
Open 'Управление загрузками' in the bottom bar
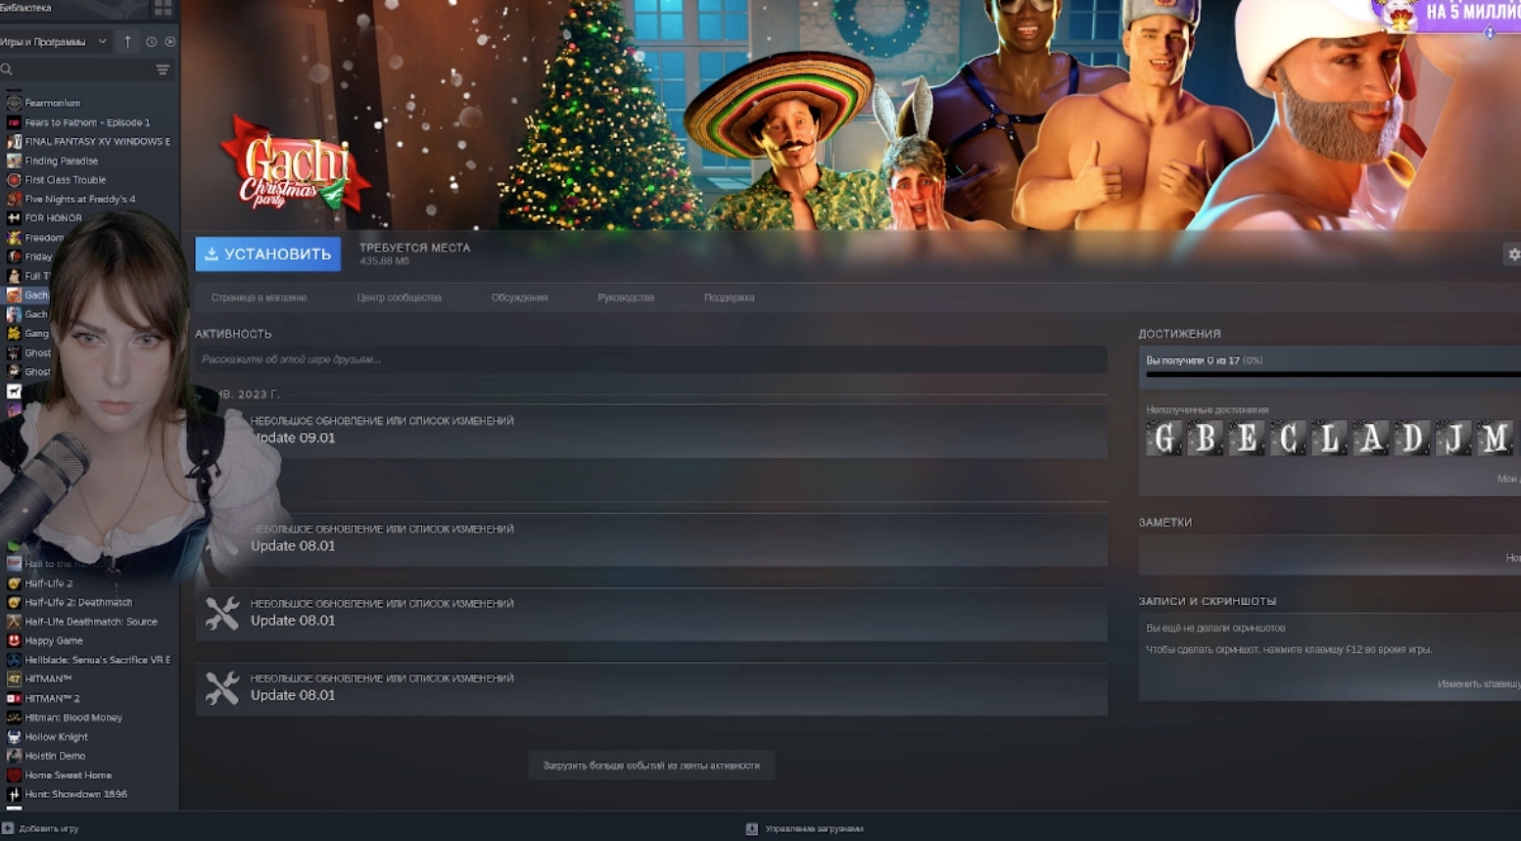click(804, 829)
